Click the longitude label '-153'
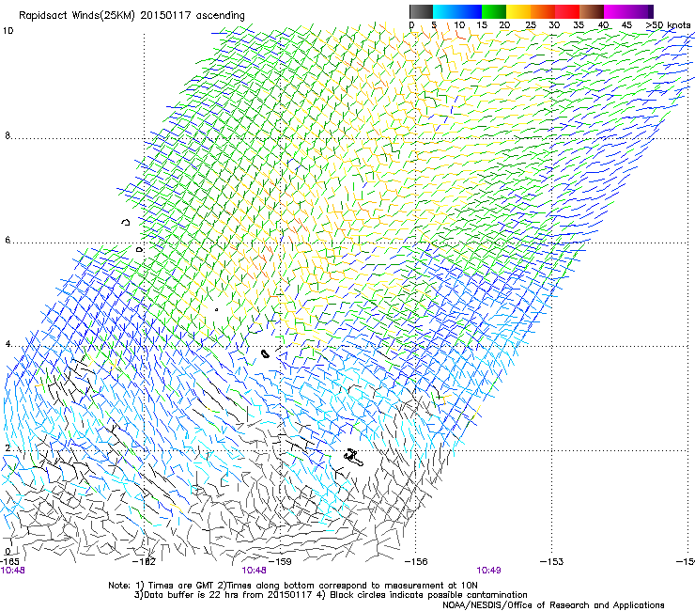Image resolution: width=695 pixels, height=611 pixels. click(x=551, y=562)
